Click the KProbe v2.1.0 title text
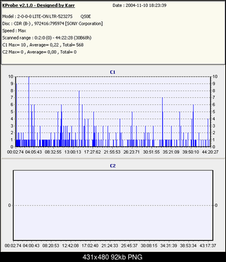Image resolution: width=226 pixels, height=262 pixels. pos(38,6)
